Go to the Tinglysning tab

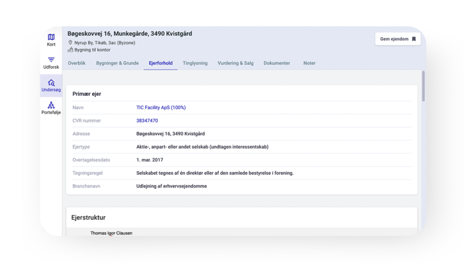[195, 63]
